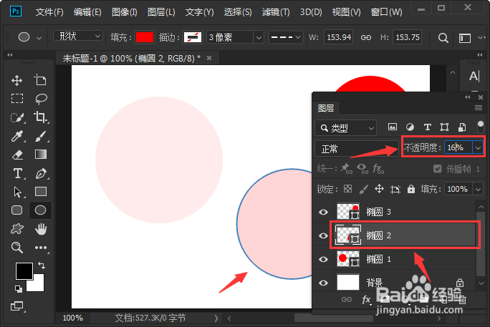
Task: Filter layers by type layers icon
Action: (x=427, y=127)
